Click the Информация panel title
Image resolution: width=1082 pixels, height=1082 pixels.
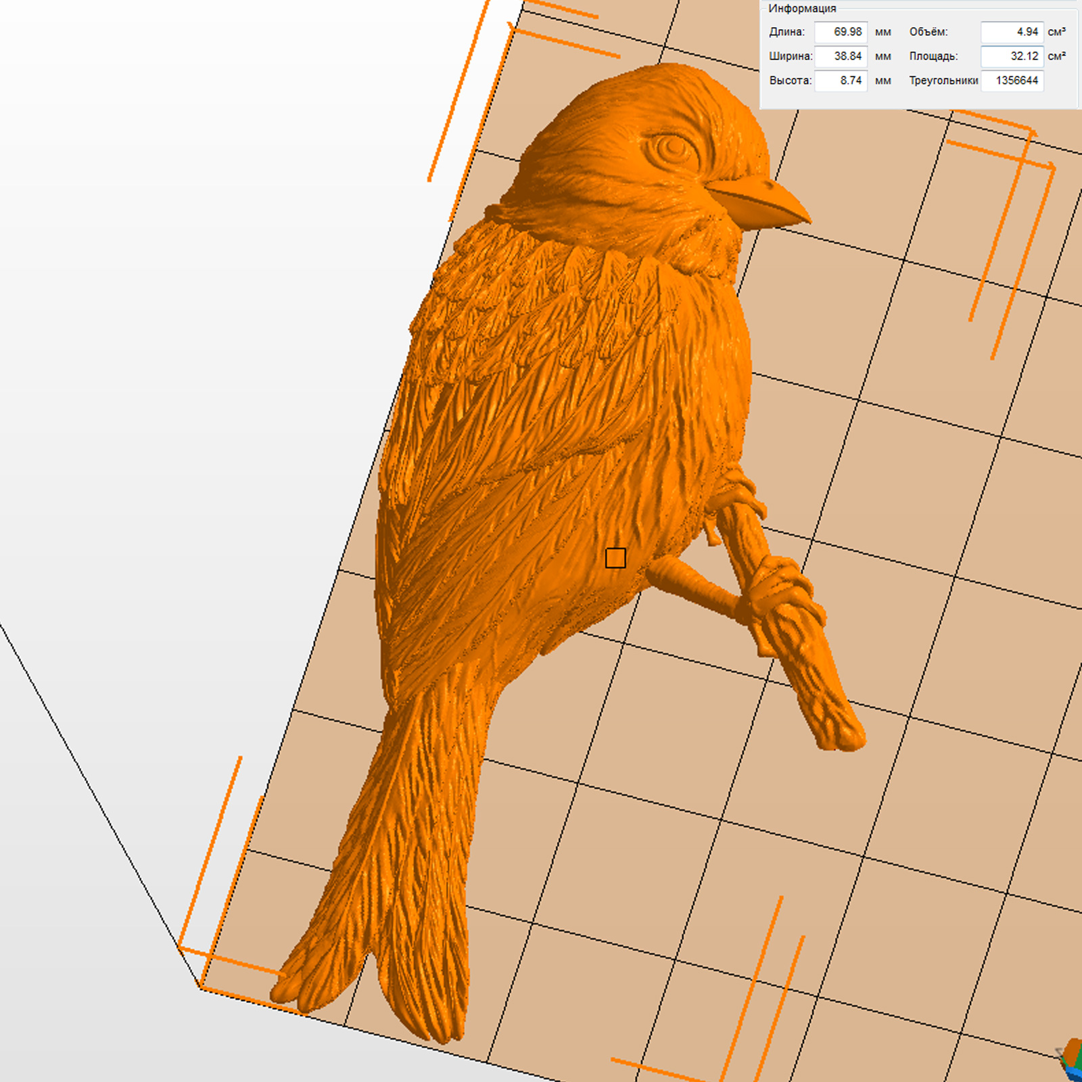click(802, 8)
